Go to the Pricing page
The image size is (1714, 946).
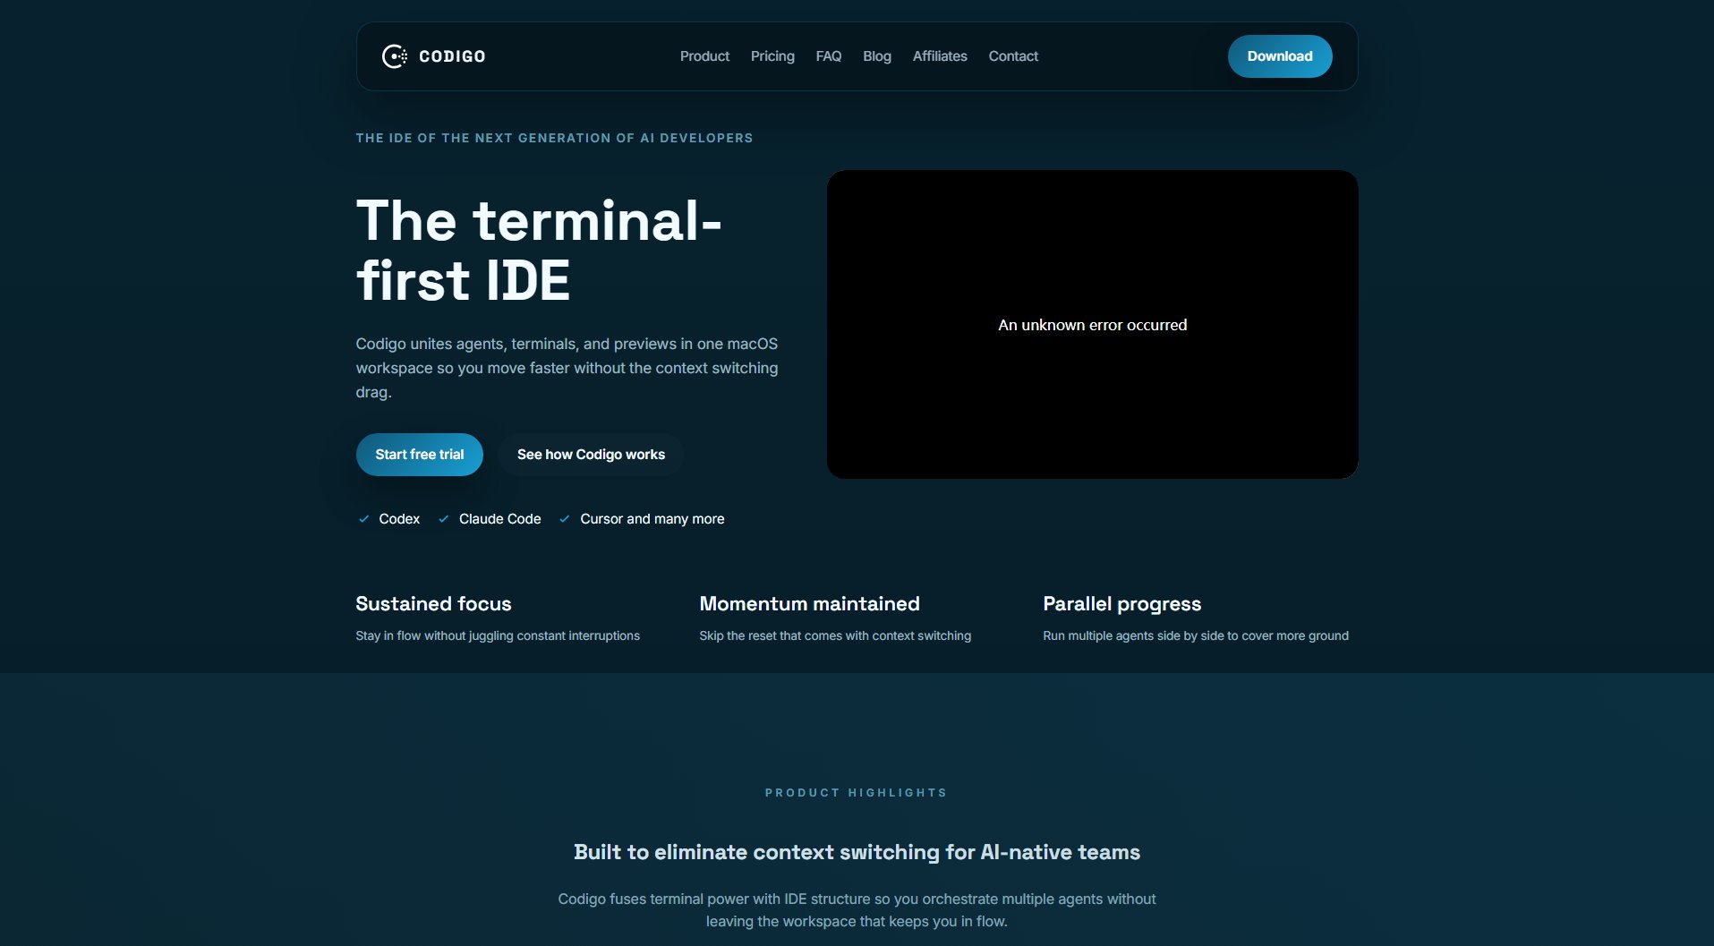pos(772,56)
